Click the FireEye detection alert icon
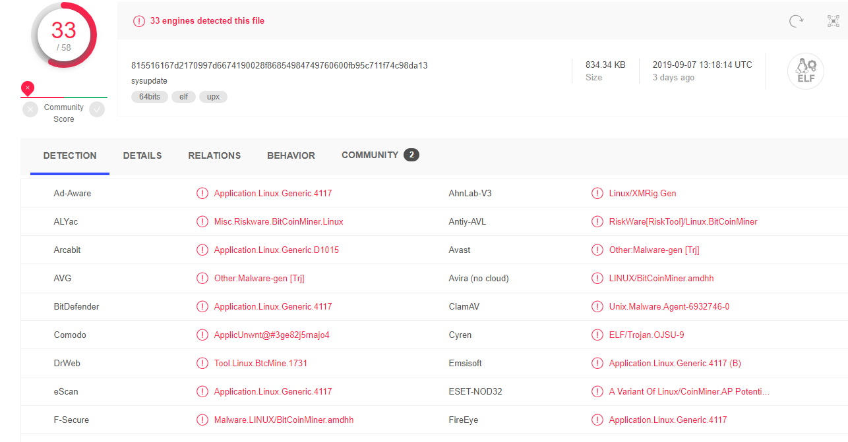 pyautogui.click(x=597, y=420)
